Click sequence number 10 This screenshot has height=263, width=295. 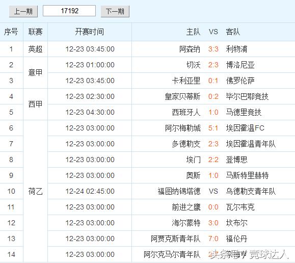11,192
